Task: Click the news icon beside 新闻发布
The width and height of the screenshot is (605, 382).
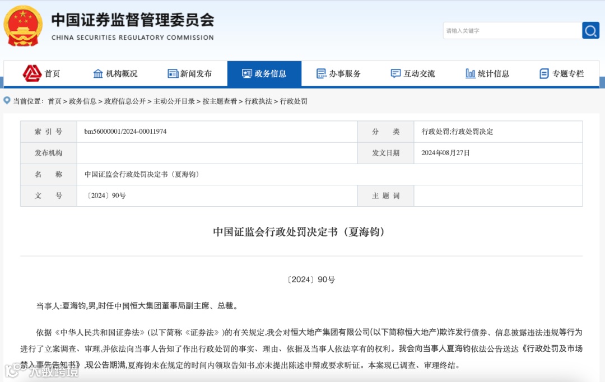Action: click(173, 73)
